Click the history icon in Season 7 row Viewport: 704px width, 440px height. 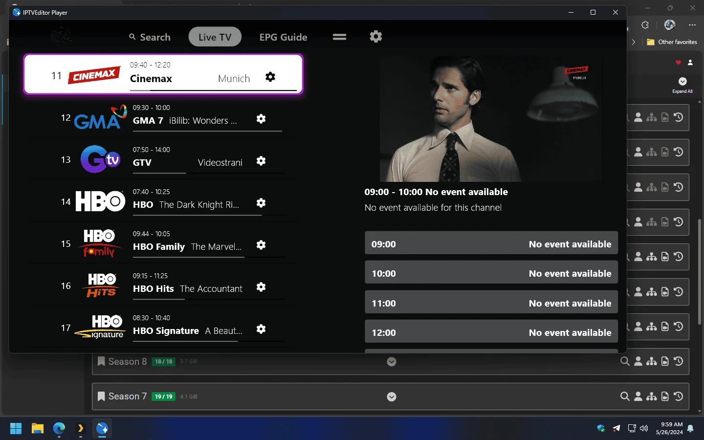point(679,396)
